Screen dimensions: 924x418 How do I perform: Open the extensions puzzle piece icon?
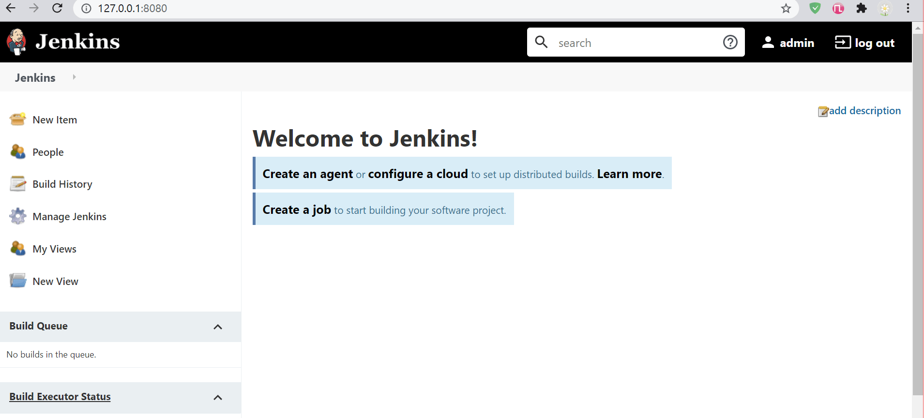(x=862, y=8)
